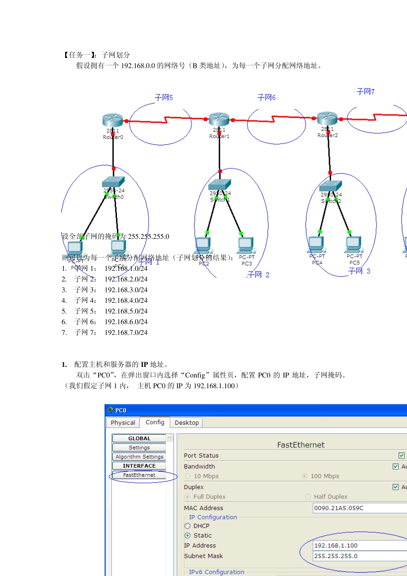Toggle the Port Status checkbox

pos(401,456)
